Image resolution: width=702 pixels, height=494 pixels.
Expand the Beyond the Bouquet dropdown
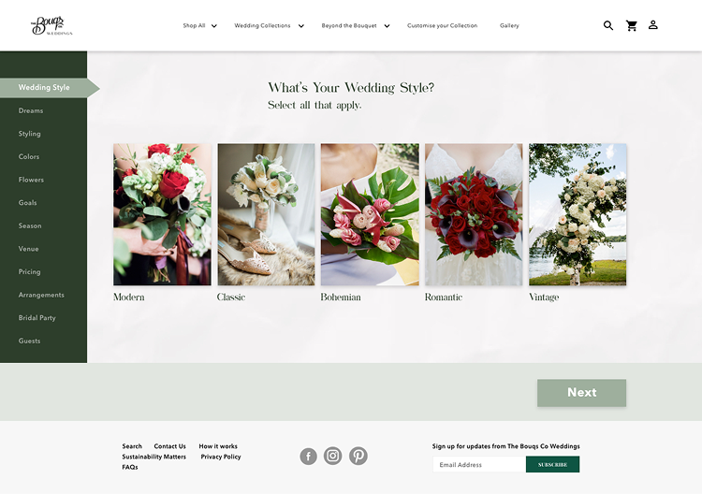coord(356,25)
